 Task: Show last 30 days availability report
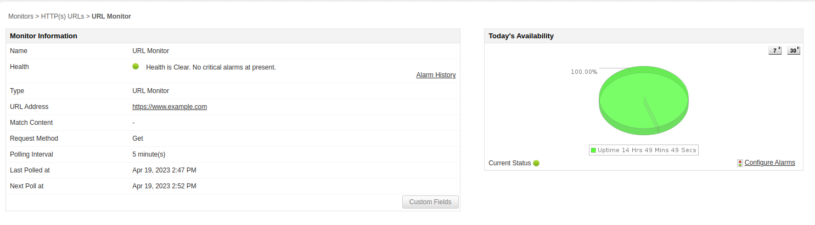point(793,50)
